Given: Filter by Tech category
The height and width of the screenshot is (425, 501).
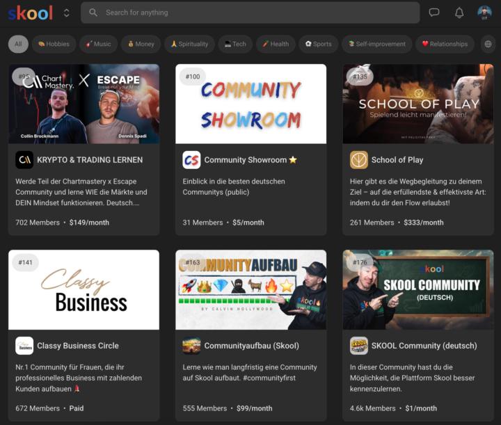Looking at the screenshot, I should (x=235, y=44).
